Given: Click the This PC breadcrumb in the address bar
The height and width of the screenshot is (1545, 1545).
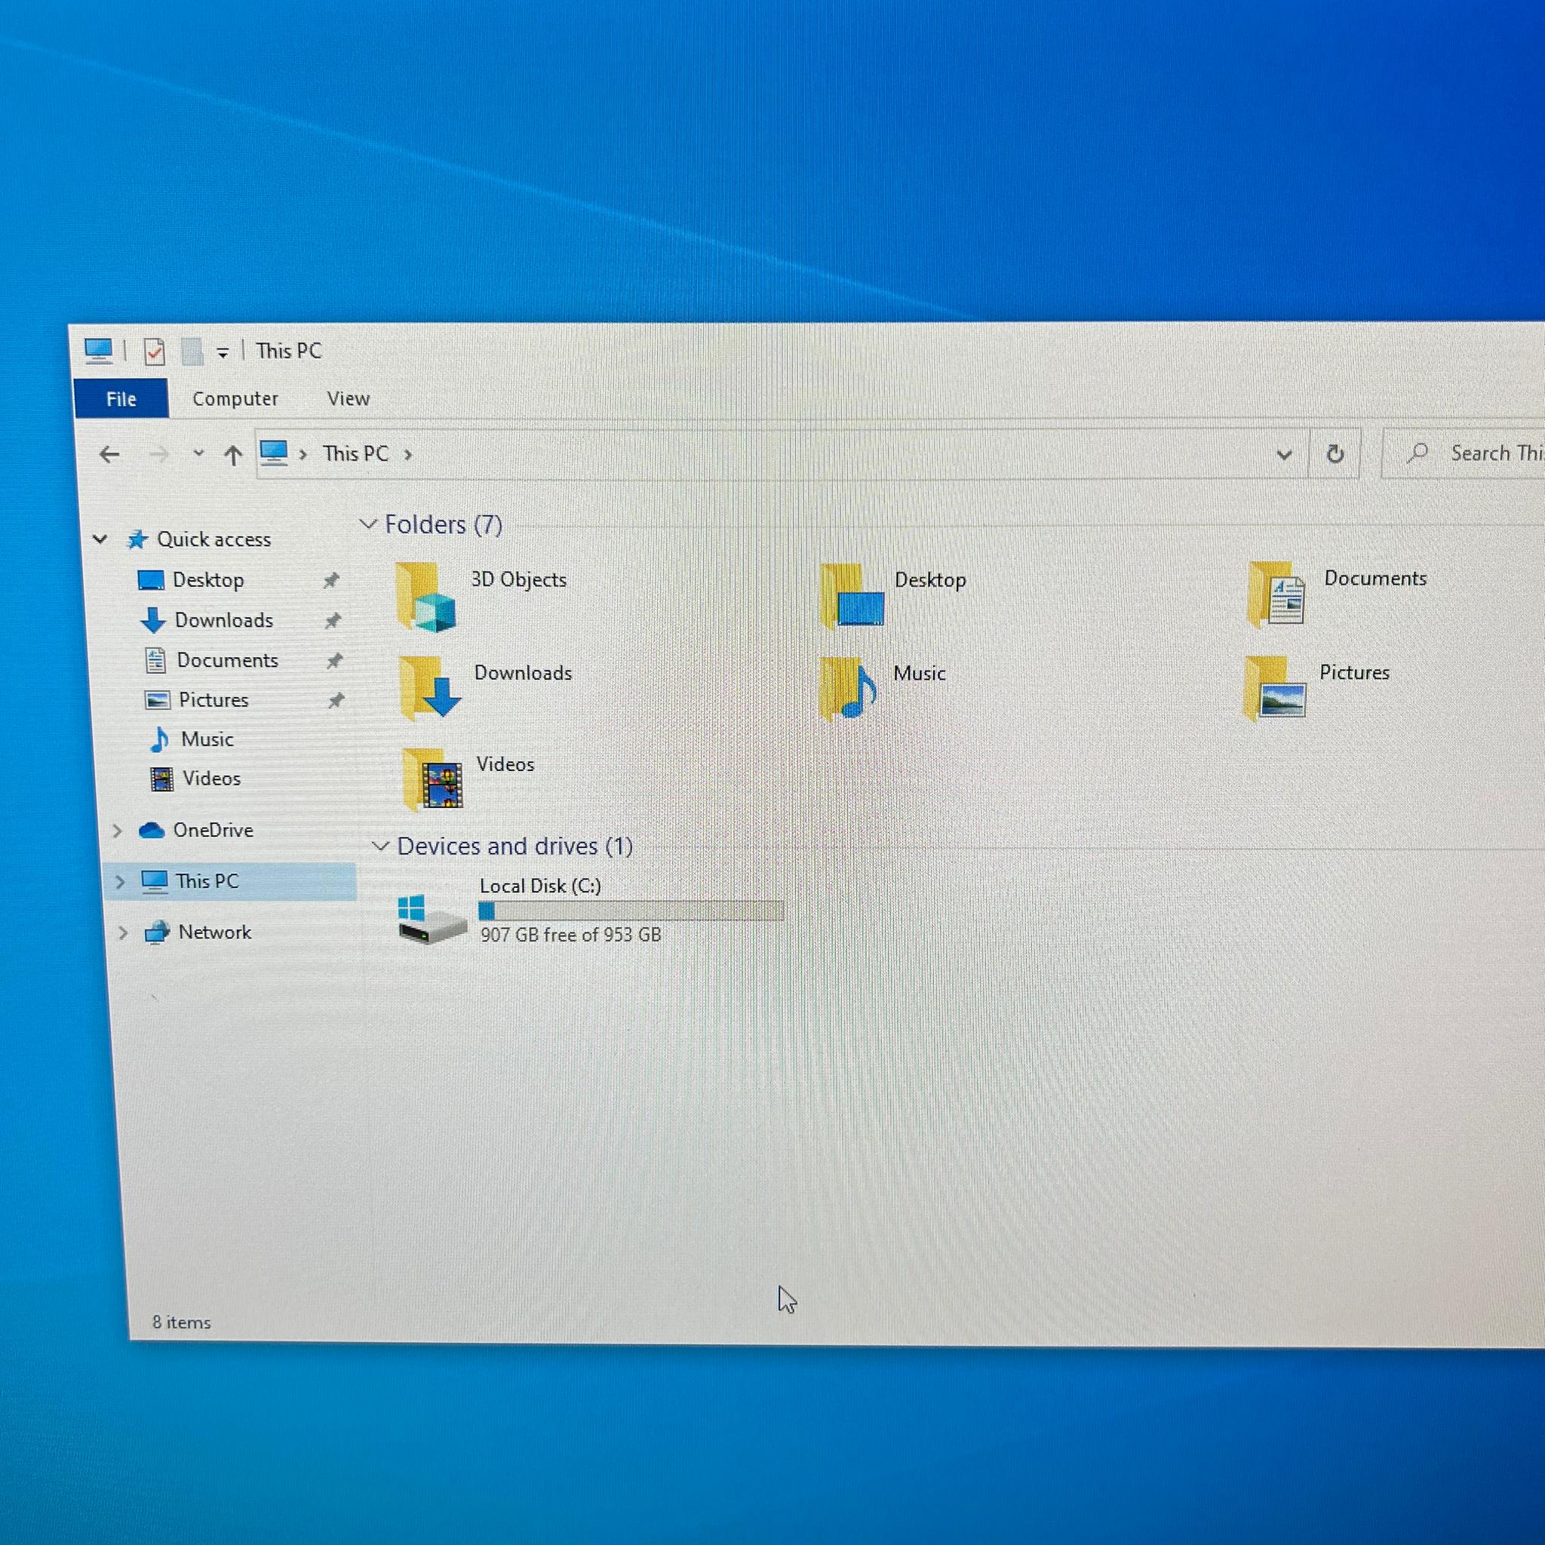Looking at the screenshot, I should (355, 453).
